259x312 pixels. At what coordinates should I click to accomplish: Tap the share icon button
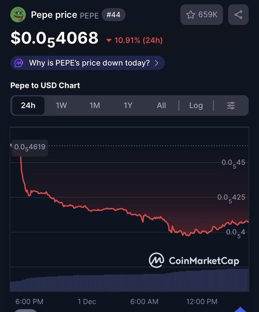point(238,15)
